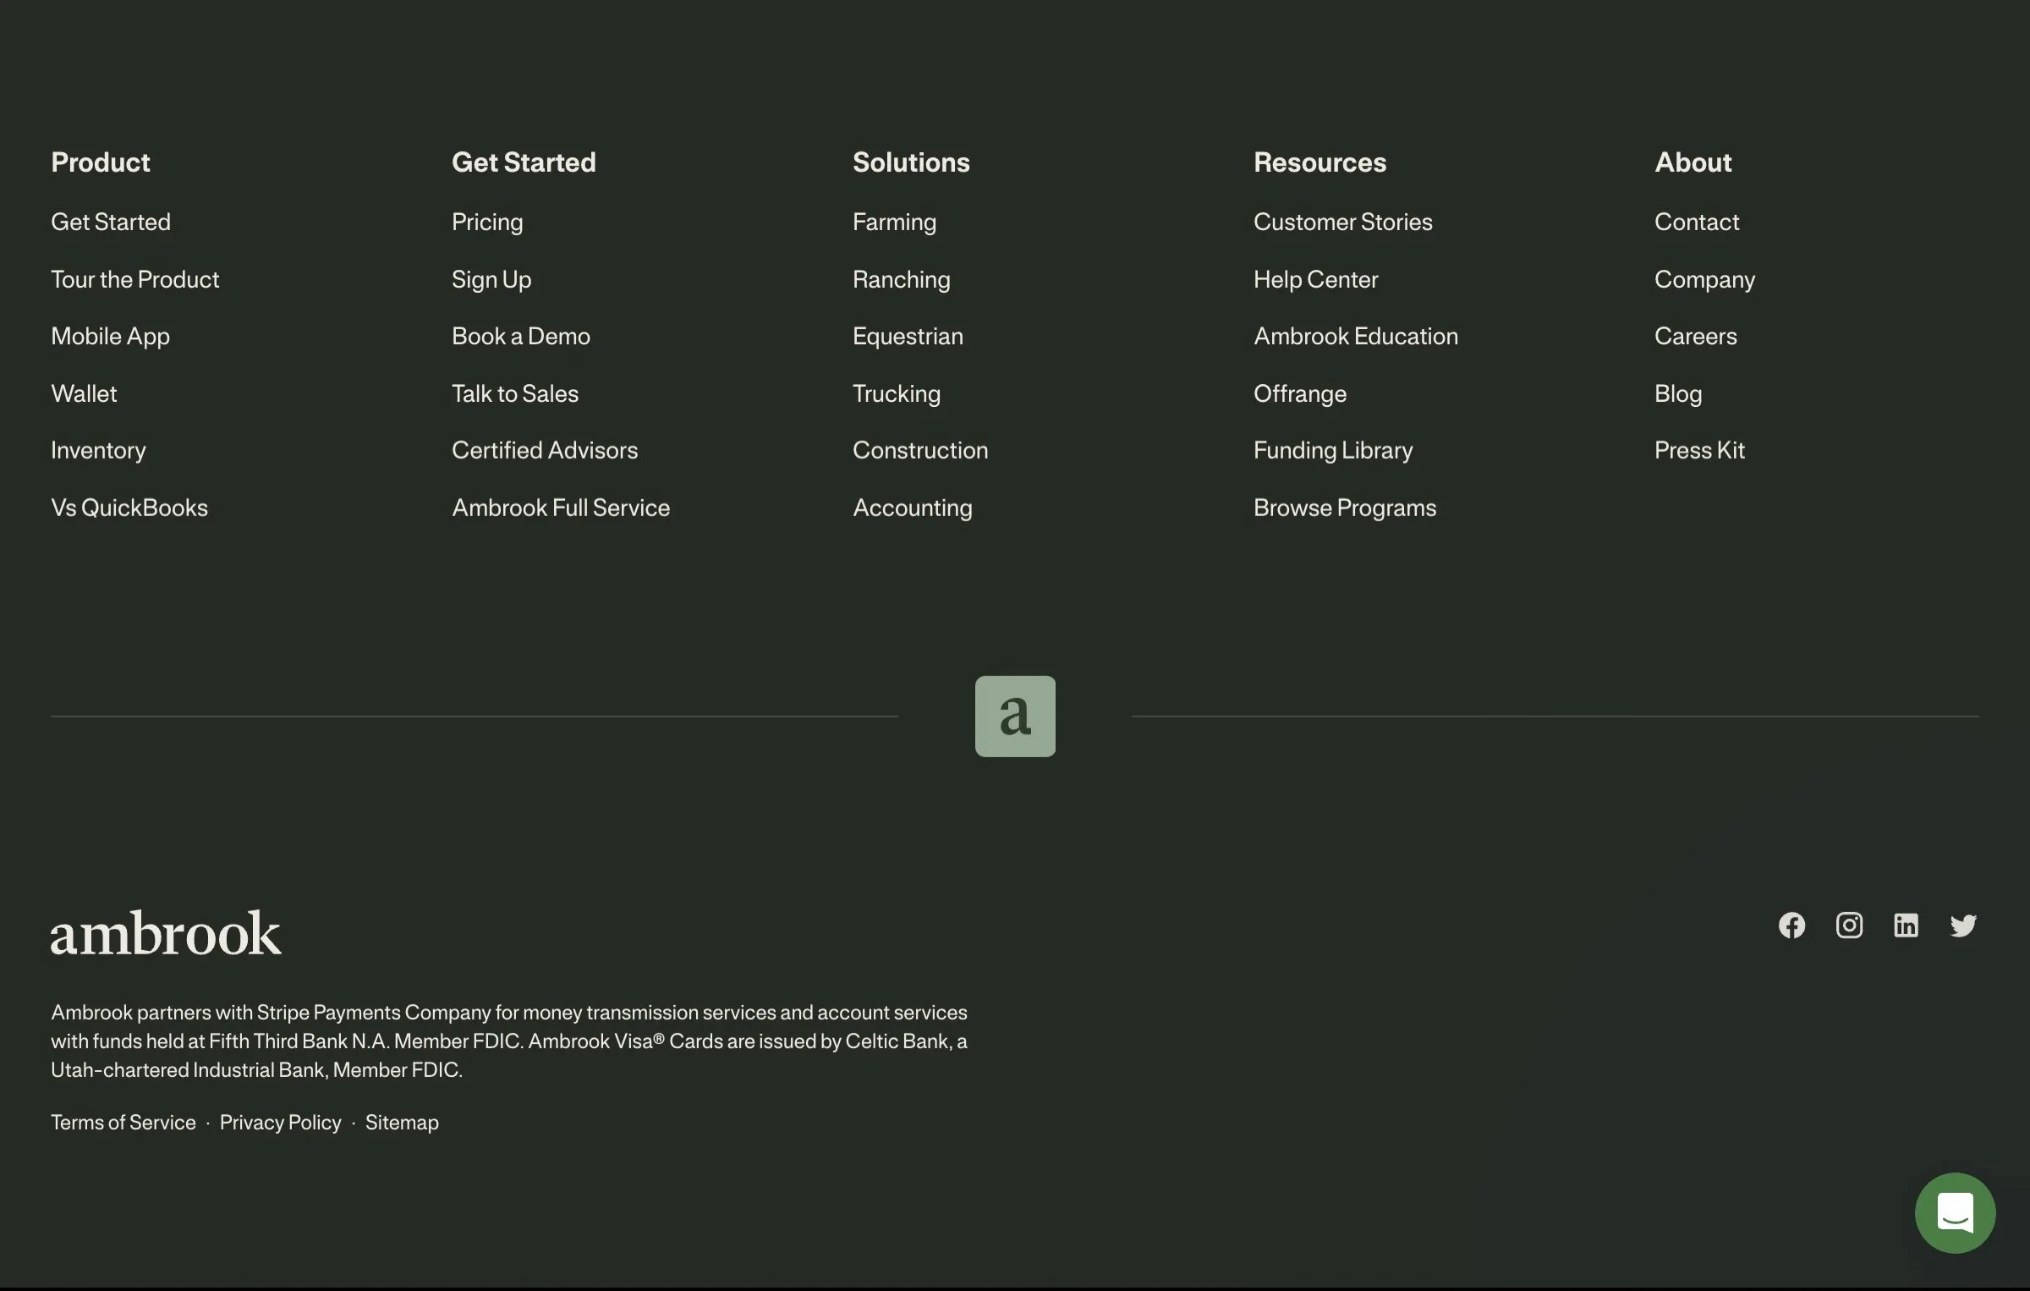Open Ambrook's Facebook page icon
This screenshot has height=1291, width=2030.
click(1791, 926)
